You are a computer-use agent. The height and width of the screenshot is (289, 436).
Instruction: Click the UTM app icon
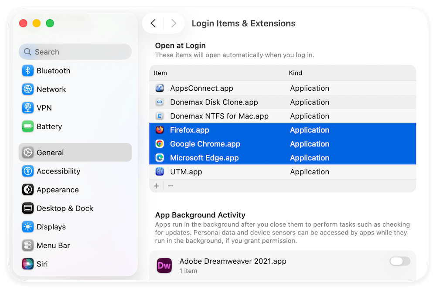(x=160, y=171)
